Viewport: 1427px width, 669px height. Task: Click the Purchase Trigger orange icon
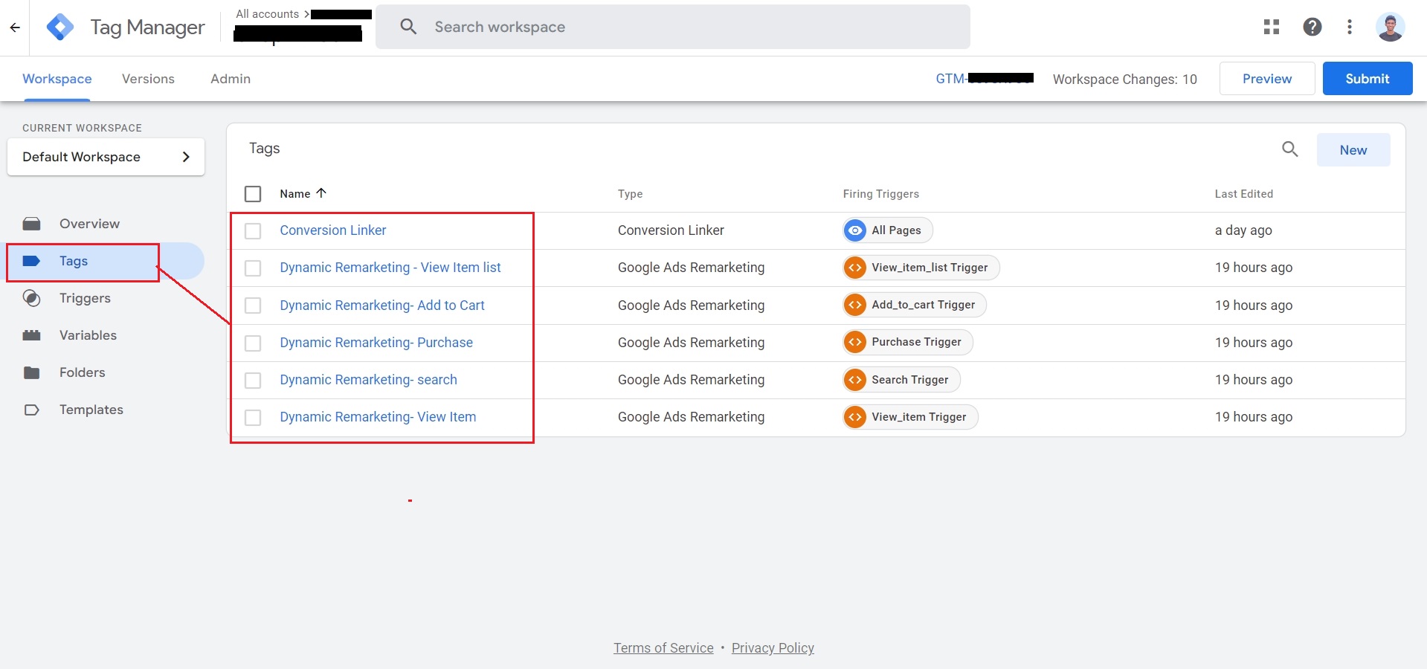[855, 342]
